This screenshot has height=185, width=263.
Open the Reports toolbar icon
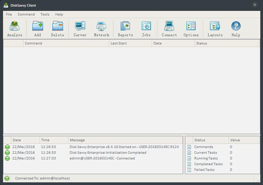(x=125, y=26)
